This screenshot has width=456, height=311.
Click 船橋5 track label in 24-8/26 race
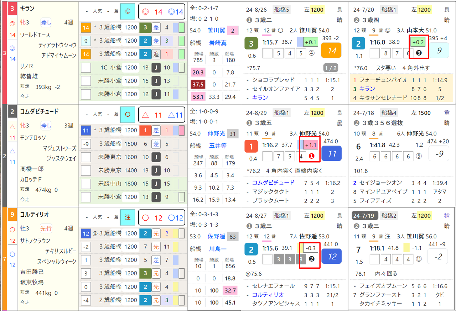(282, 10)
